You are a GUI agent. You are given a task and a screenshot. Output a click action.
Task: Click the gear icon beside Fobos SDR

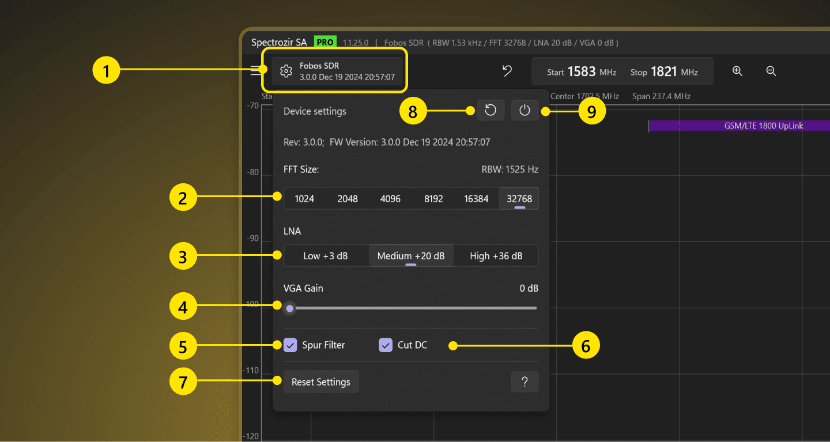coord(286,71)
